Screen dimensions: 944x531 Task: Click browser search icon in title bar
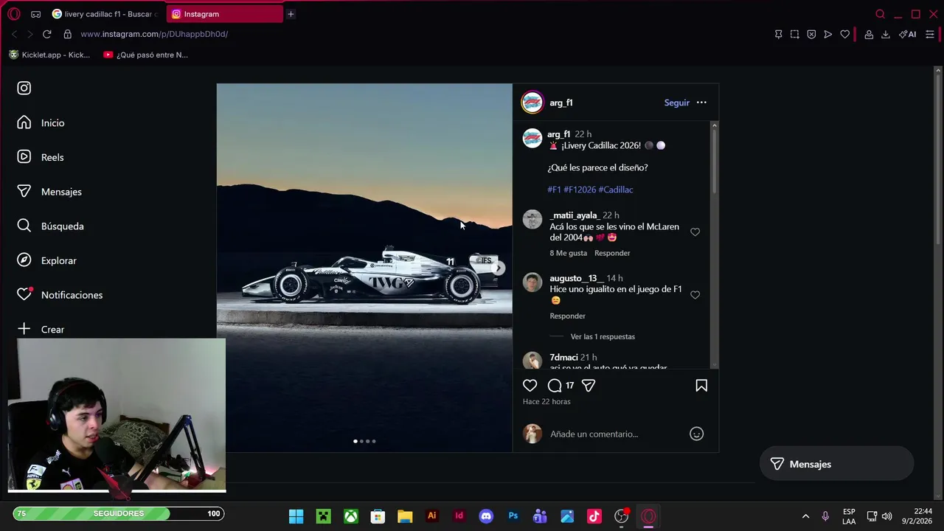tap(880, 14)
